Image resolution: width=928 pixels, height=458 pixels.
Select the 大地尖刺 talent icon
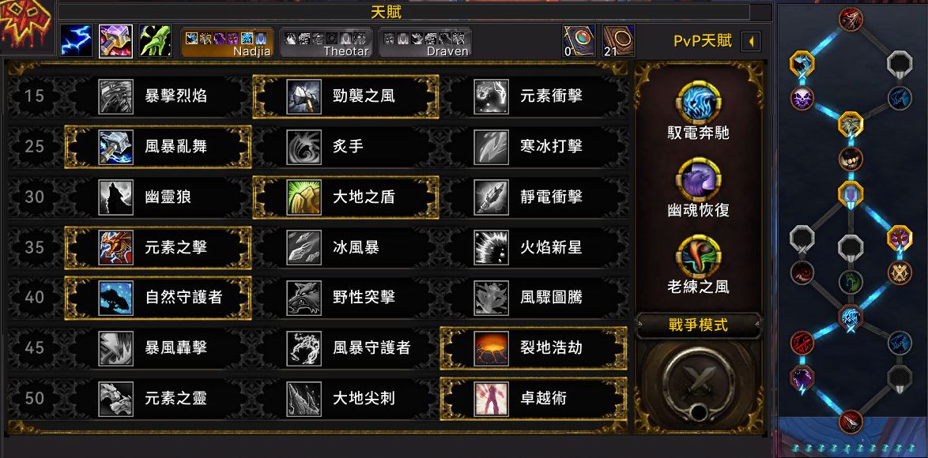[x=304, y=399]
